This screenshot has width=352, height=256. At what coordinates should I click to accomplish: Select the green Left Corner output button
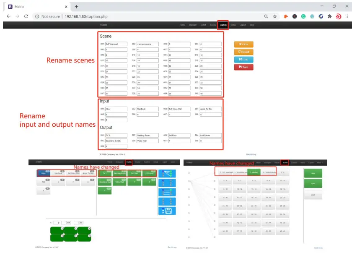click(x=149, y=173)
